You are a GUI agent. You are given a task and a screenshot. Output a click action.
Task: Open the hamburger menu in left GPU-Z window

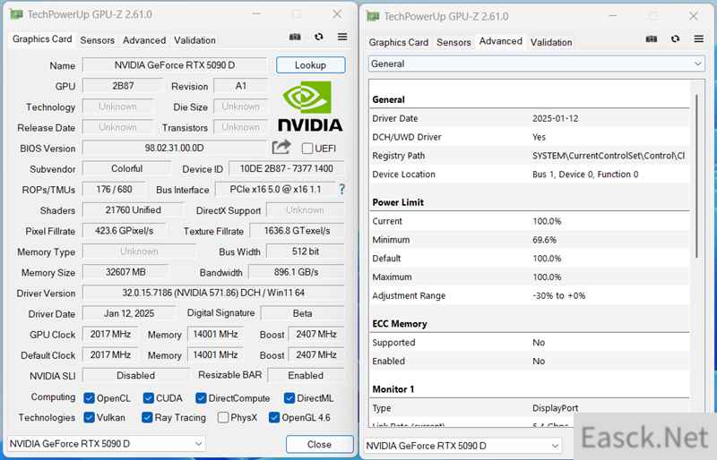[342, 37]
